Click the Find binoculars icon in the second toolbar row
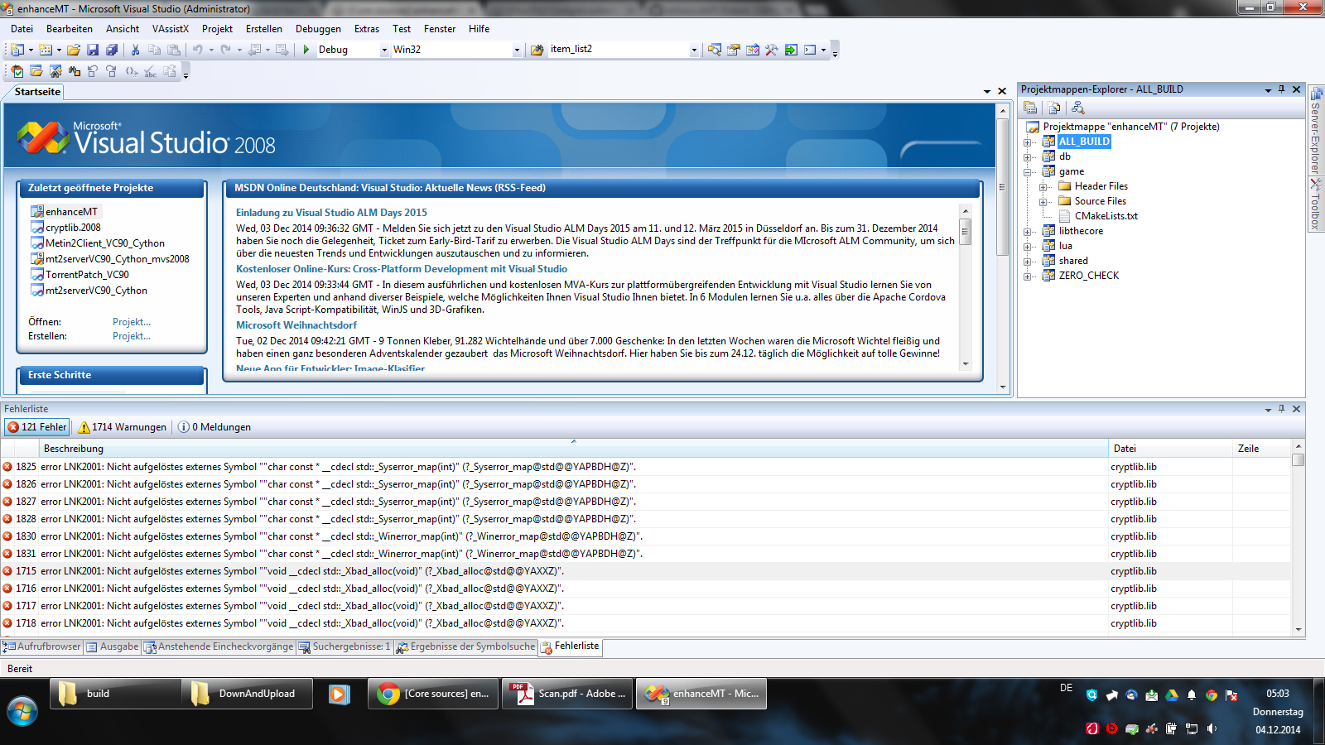 pyautogui.click(x=74, y=72)
